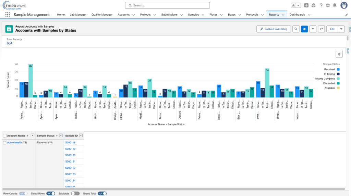Image resolution: width=351 pixels, height=196 pixels.
Task: Check the Acme Health row checkbox
Action: (x=4, y=143)
